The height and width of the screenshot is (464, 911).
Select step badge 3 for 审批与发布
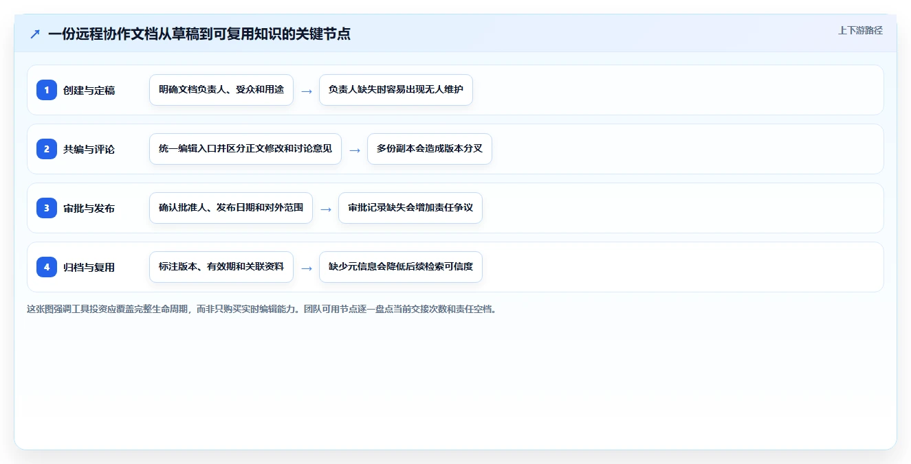[47, 208]
